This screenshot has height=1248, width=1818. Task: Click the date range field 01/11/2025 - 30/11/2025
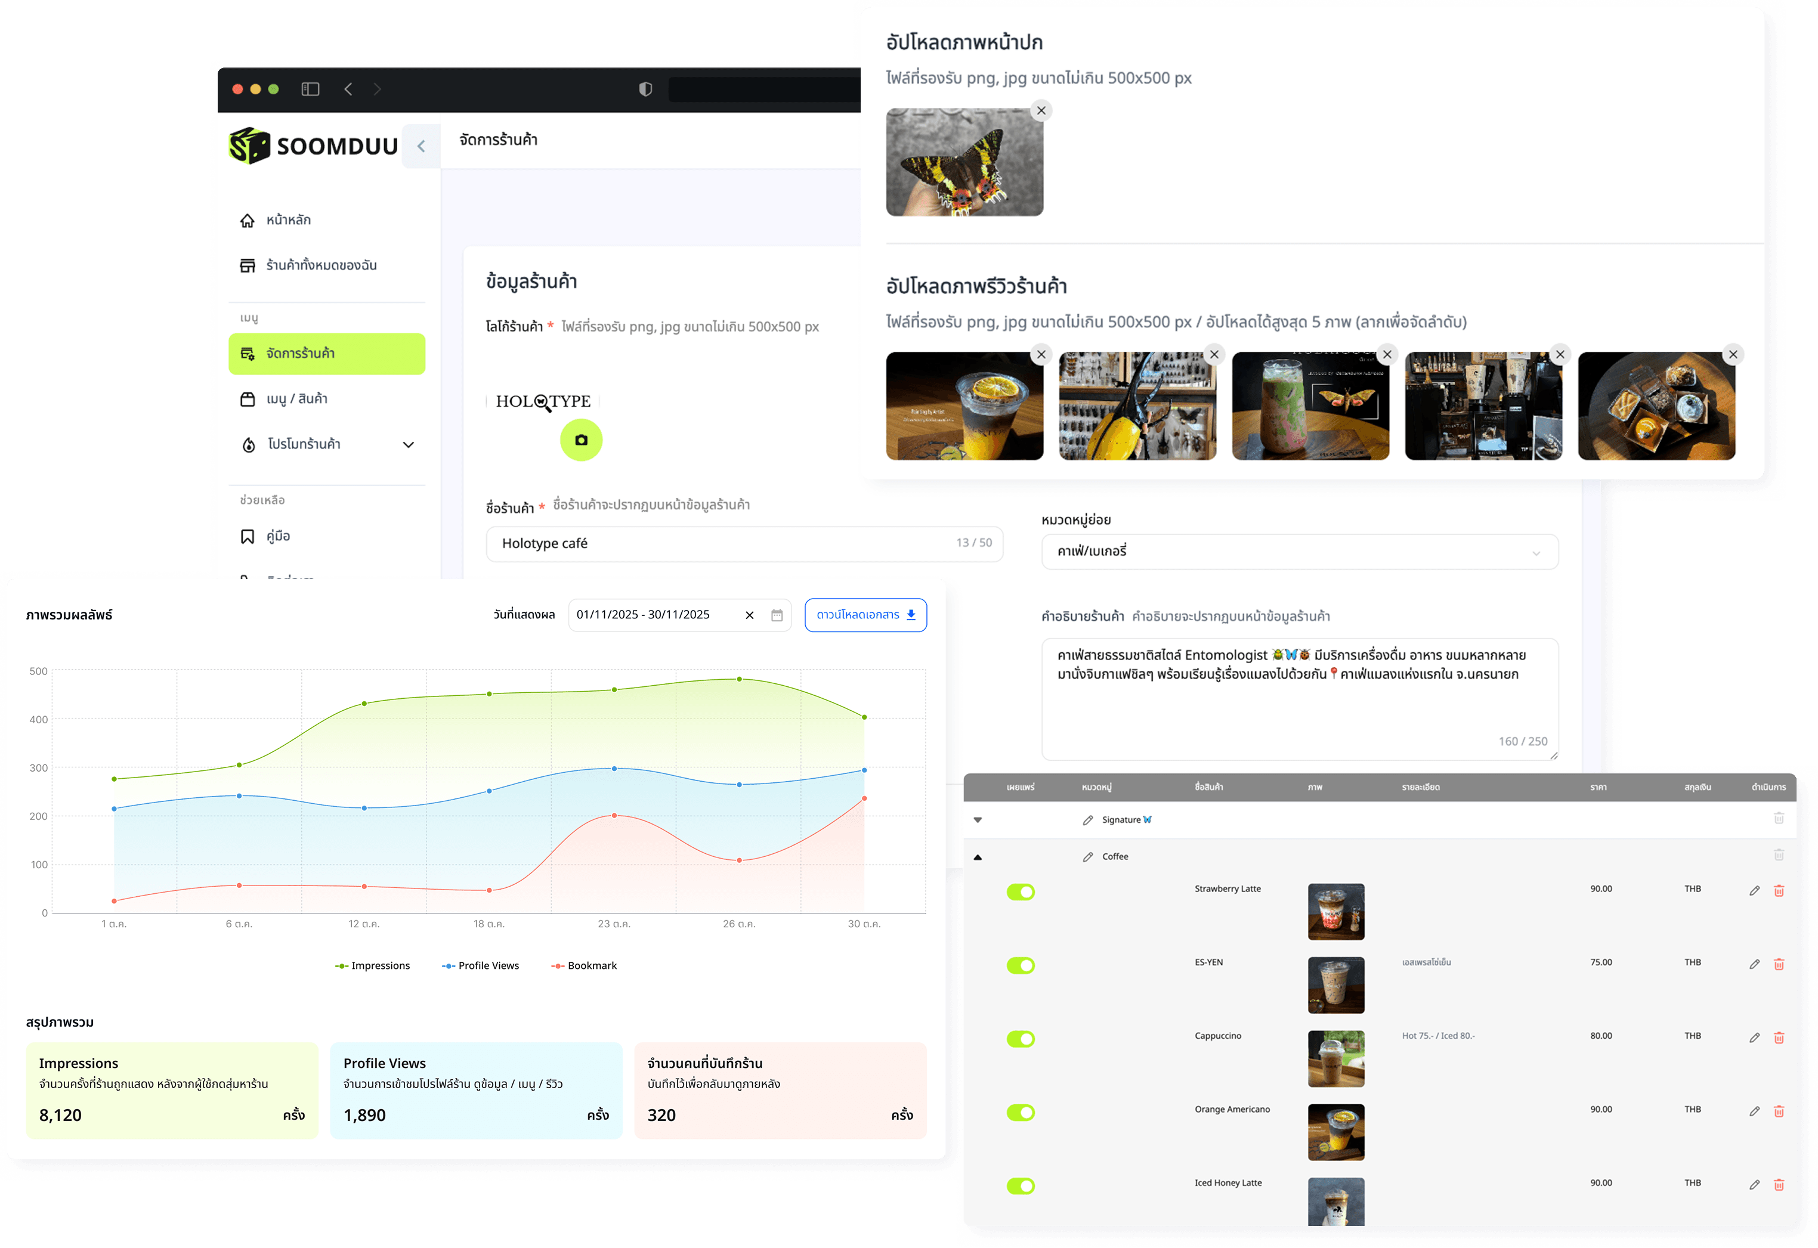click(679, 615)
